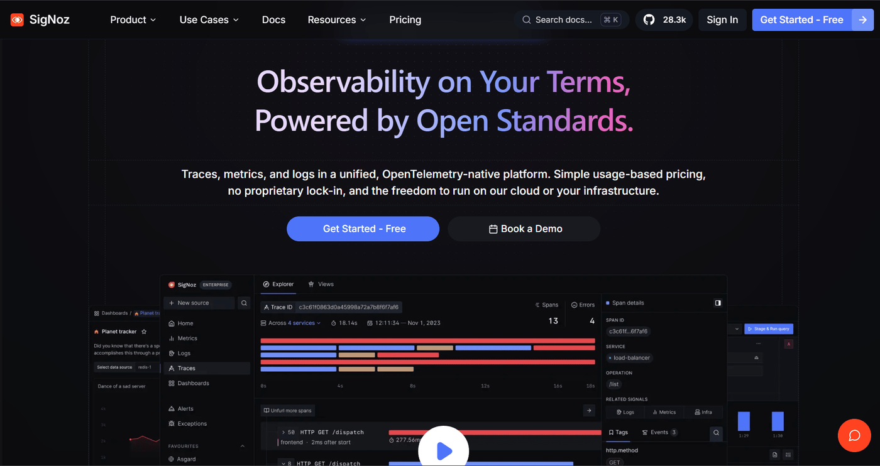Screen dimensions: 880x466
Task: Click the New source button
Action: point(199,303)
